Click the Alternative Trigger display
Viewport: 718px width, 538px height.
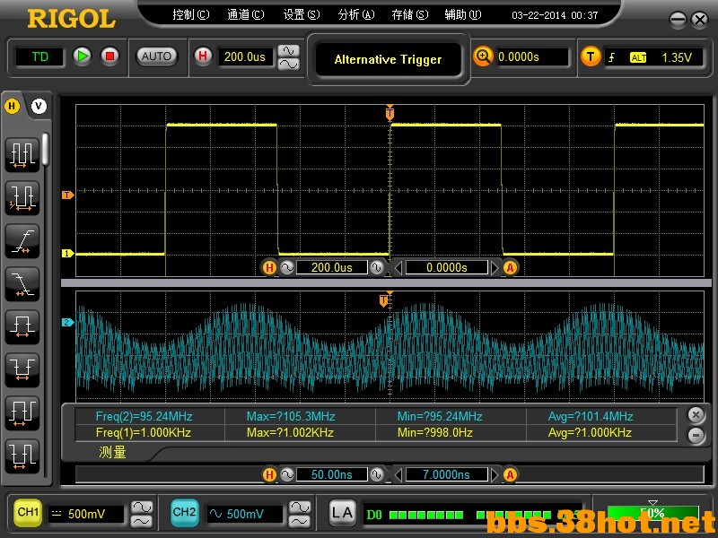388,59
